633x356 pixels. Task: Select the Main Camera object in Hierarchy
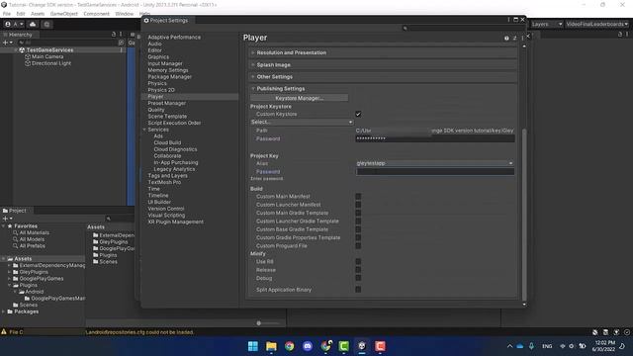47,56
